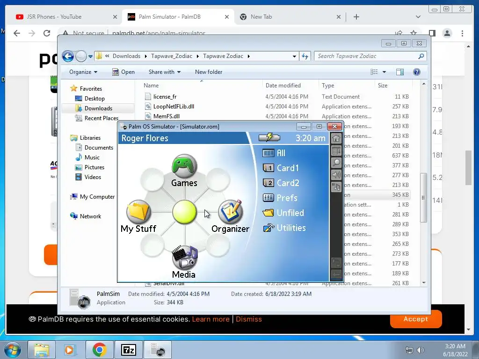The image size is (479, 359).
Task: Click the Explorer help icon
Action: pos(417,72)
